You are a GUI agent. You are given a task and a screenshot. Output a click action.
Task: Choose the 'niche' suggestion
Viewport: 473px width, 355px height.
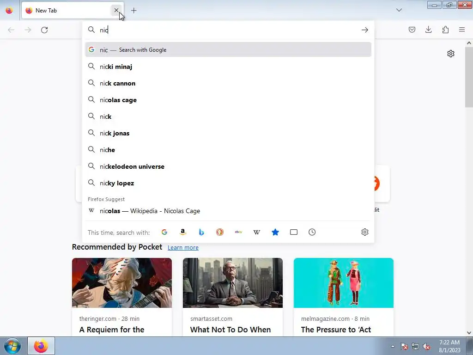[x=228, y=150]
